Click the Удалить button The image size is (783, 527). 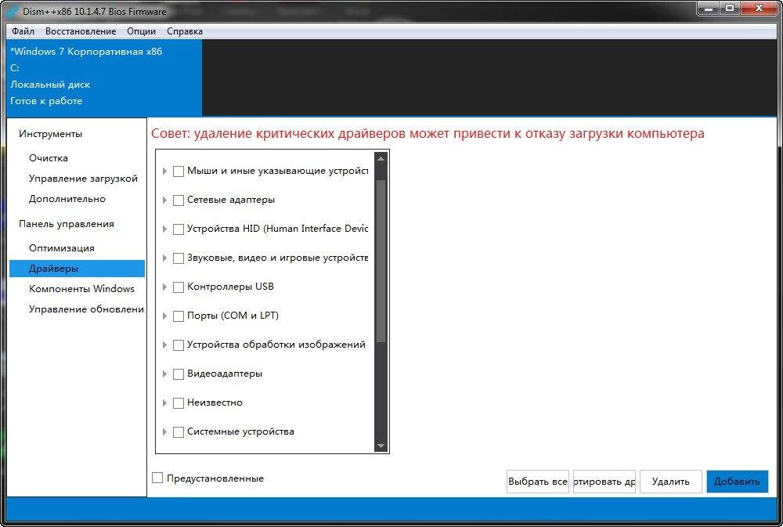(671, 482)
